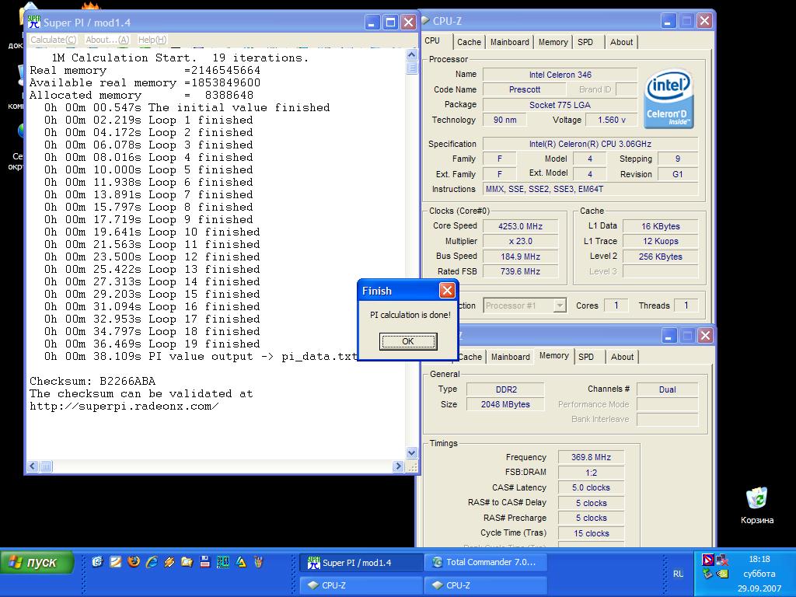Open the Корзина recycle bin icon

pyautogui.click(x=757, y=505)
